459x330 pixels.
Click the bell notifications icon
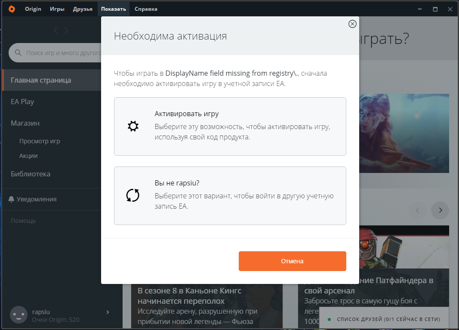tap(12, 199)
